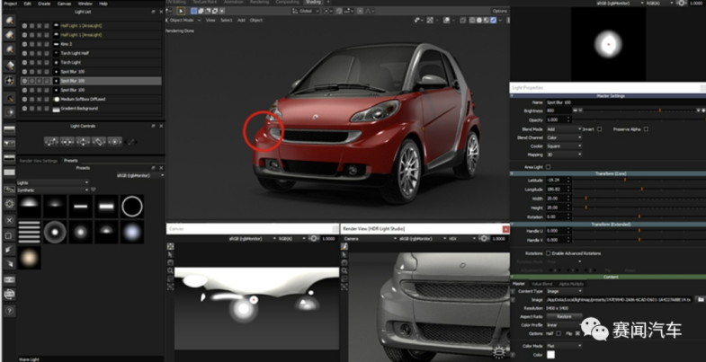
Task: Click the circled X icon in left toolbar
Action: (10, 219)
